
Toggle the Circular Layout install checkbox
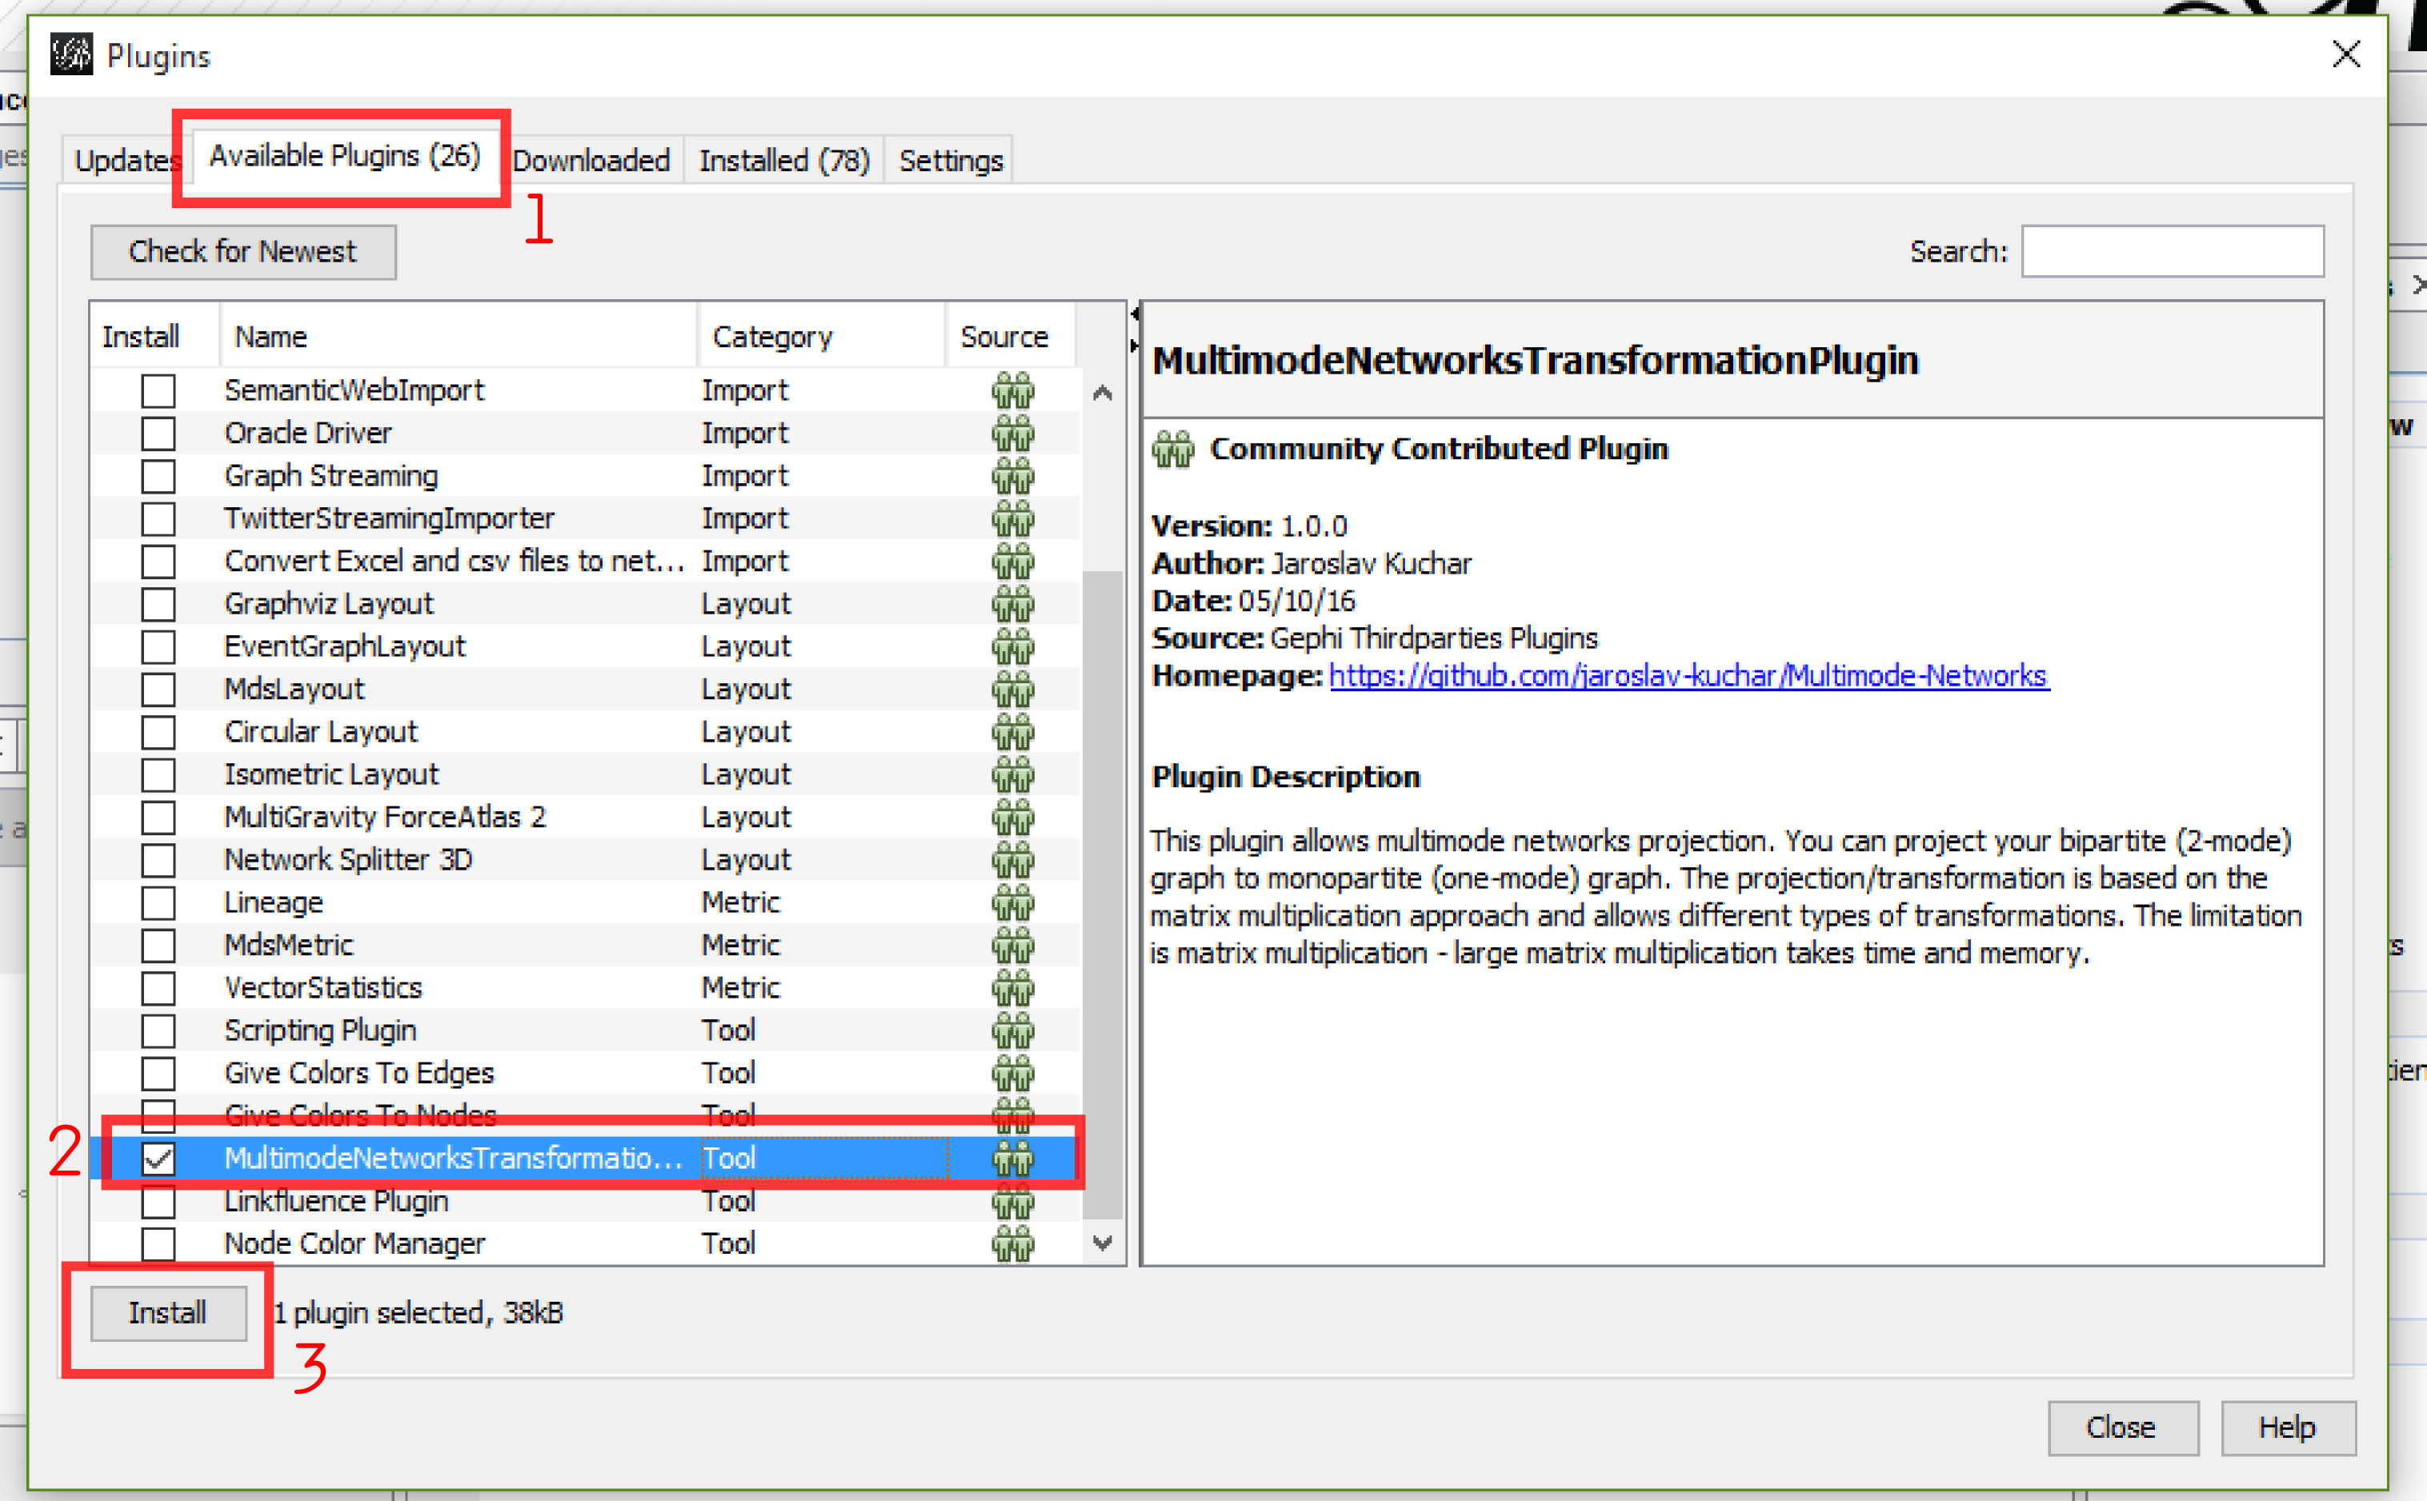[154, 730]
